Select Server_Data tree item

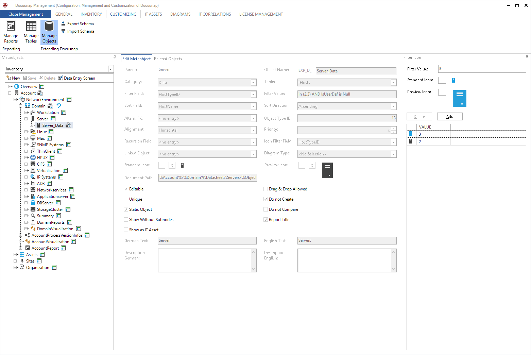click(x=53, y=125)
